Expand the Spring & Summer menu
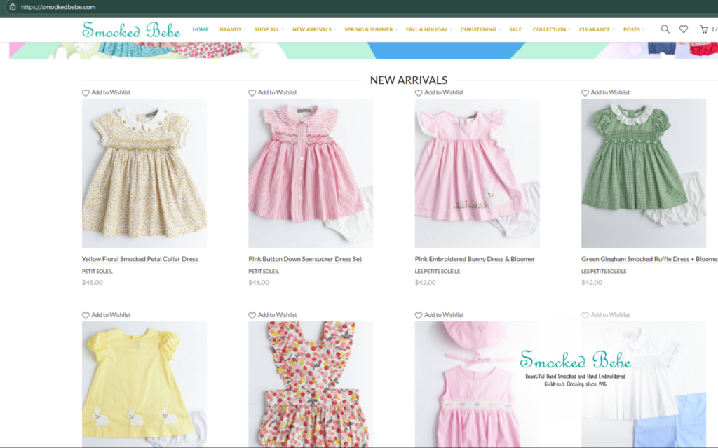Viewport: 718px width, 448px height. (371, 29)
